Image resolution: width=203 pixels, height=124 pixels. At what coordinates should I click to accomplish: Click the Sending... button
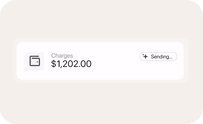(x=158, y=57)
